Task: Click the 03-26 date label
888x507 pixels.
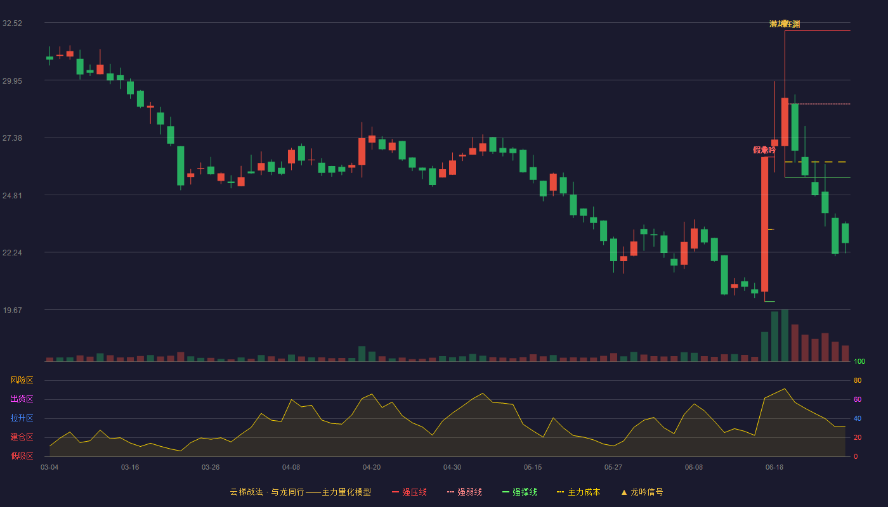Action: [211, 467]
